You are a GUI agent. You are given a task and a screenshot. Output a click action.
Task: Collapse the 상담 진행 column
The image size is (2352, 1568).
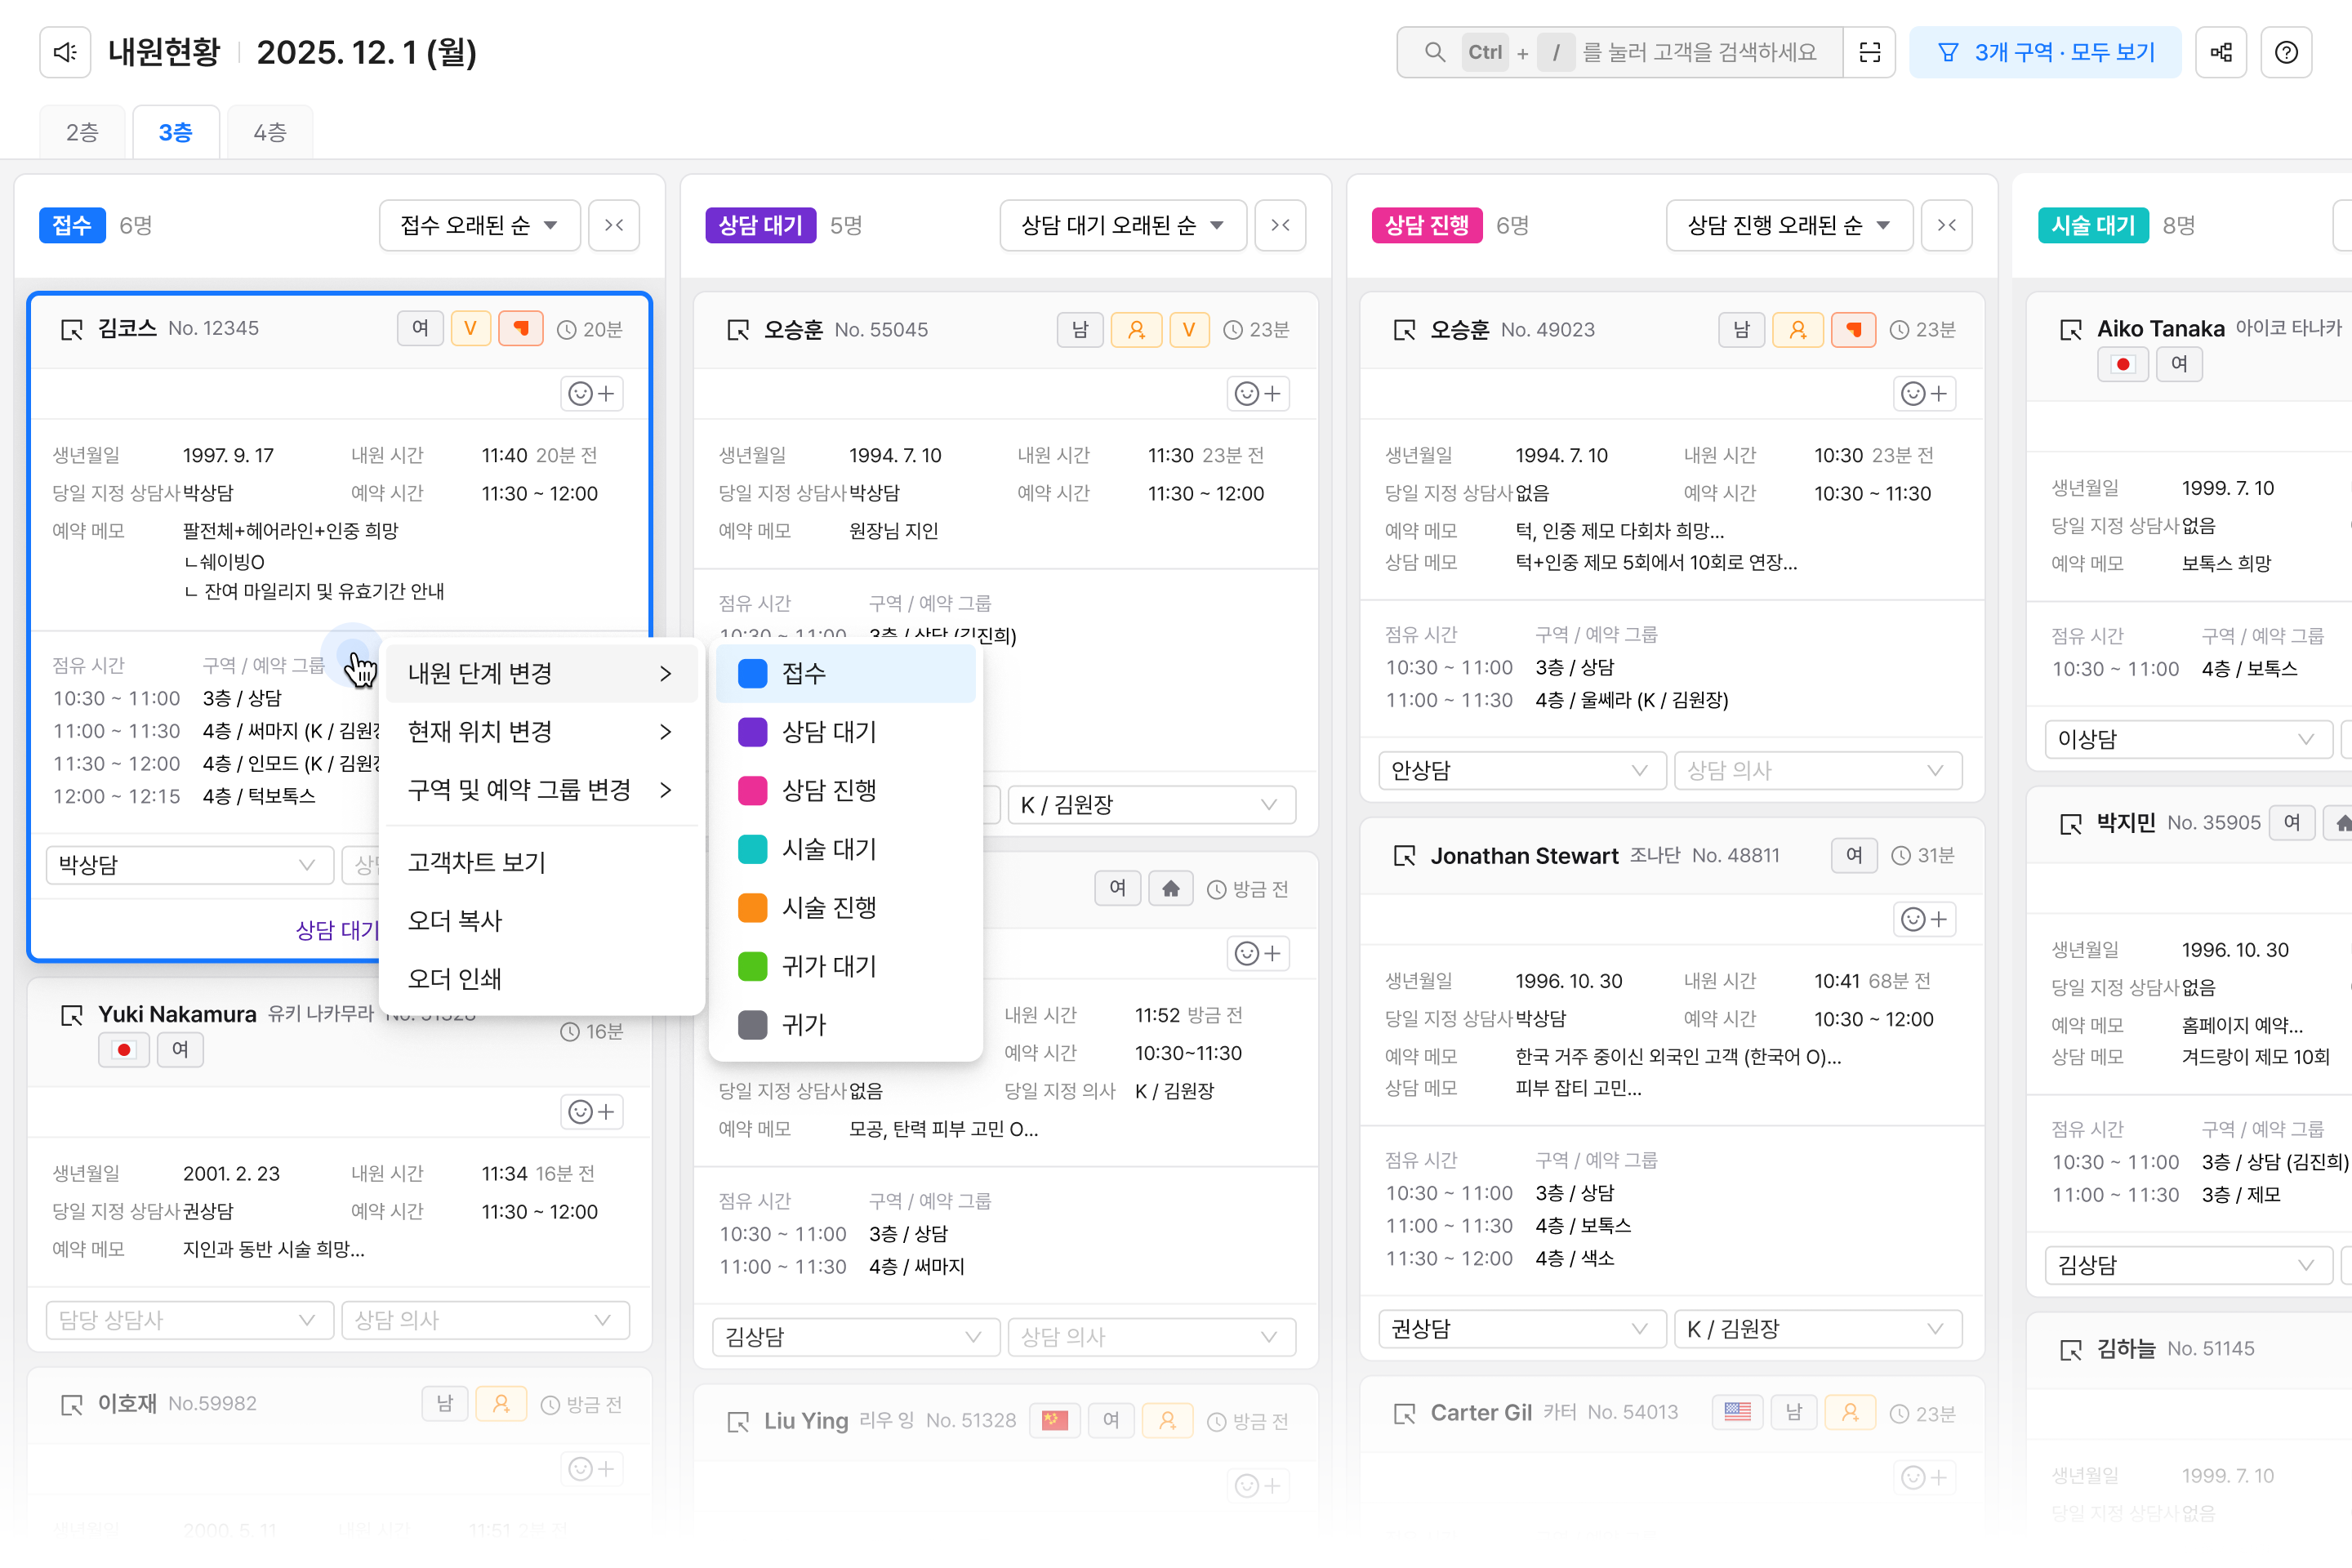[x=1946, y=225]
